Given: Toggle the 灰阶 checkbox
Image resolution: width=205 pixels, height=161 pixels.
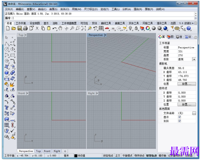Looking at the screenshot, I should point(180,121).
